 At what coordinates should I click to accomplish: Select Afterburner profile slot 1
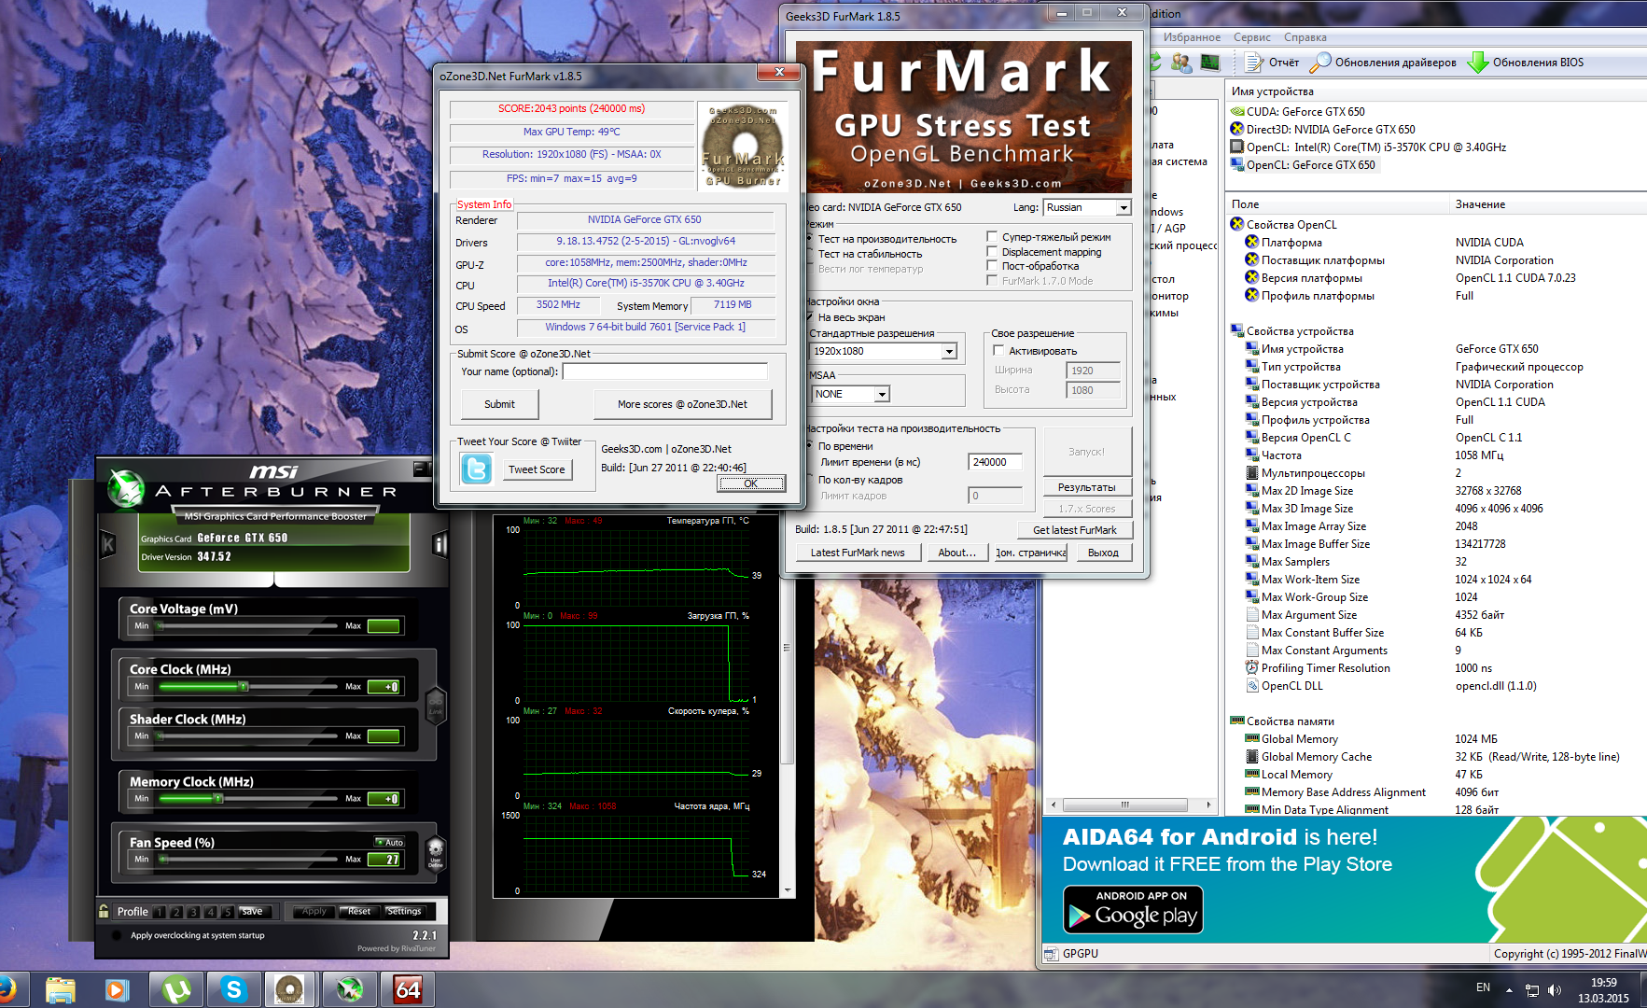160,912
